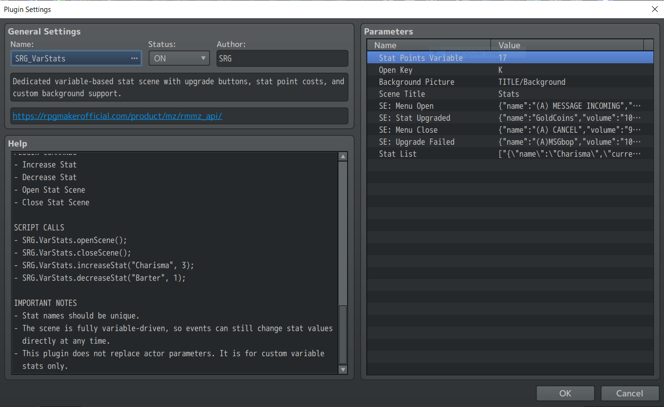Click the 'Increase Stat' line in Help
Viewport: 664px width, 407px height.
pos(46,164)
